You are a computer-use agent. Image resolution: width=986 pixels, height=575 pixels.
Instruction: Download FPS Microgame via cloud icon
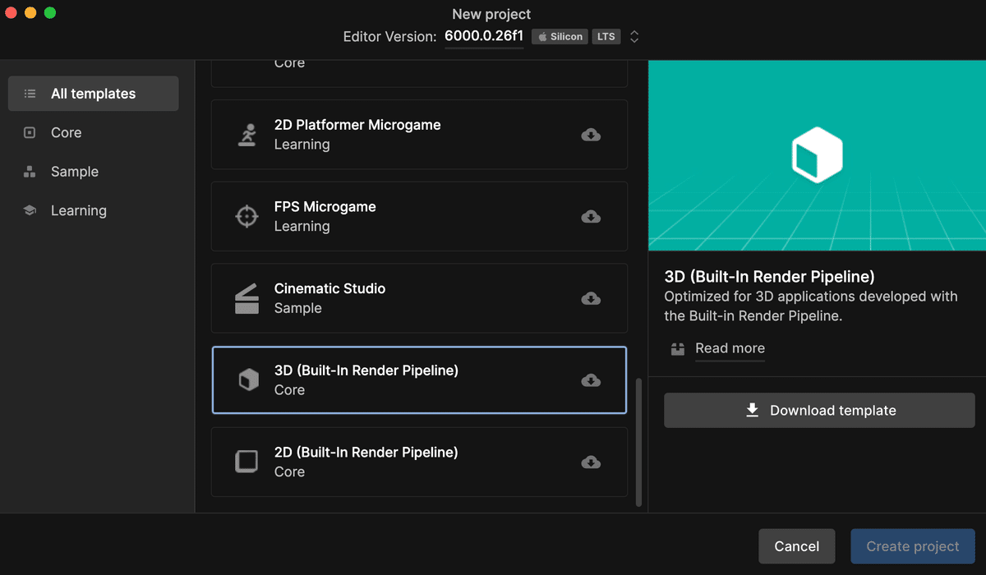(x=591, y=217)
